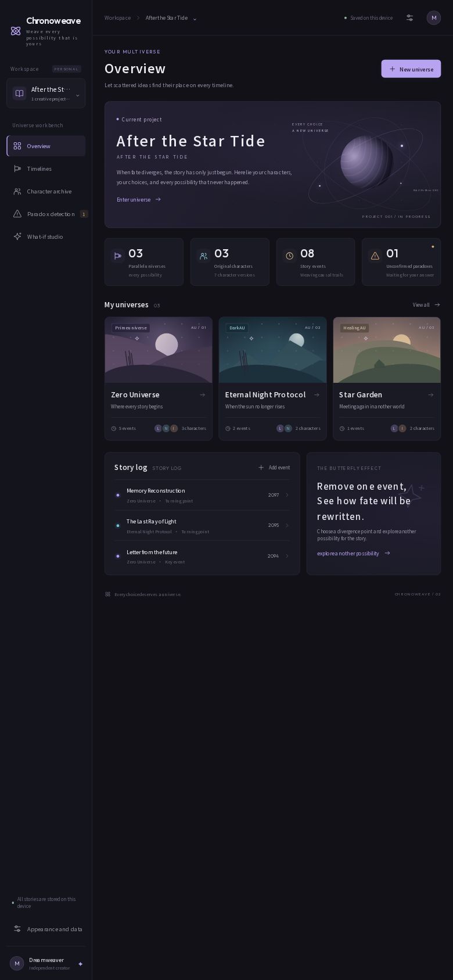The image size is (453, 980).
Task: Click the arrow icon on Eternal Night Protocol card
Action: [317, 395]
